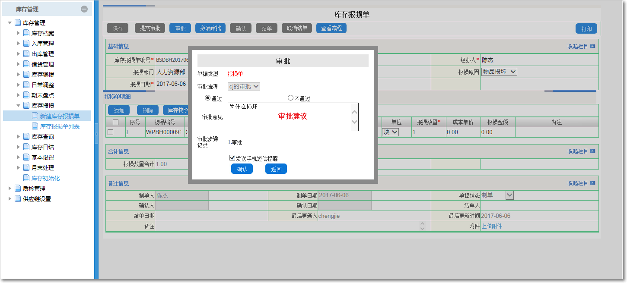Click the 供应链设置 folder icon
Screen dimensions: 627x283
click(18, 199)
